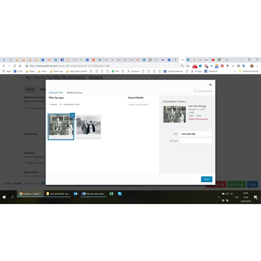Switch to the Wikipedia browser tab

click(x=206, y=60)
